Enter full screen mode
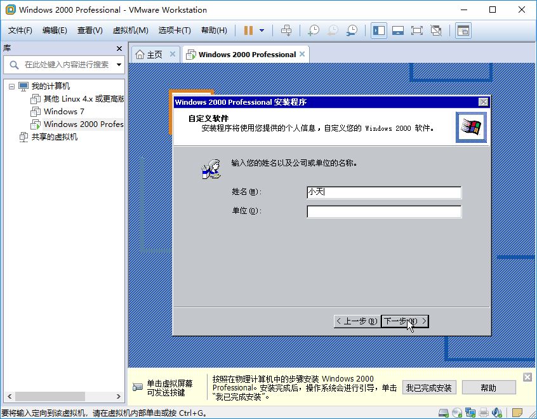Viewport: 537px width, 419px height. pyautogui.click(x=416, y=30)
